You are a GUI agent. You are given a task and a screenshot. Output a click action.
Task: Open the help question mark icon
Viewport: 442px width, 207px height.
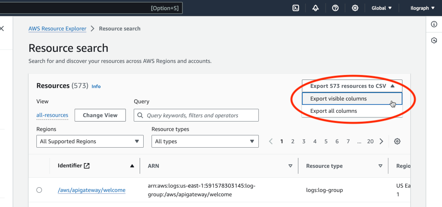pos(335,8)
